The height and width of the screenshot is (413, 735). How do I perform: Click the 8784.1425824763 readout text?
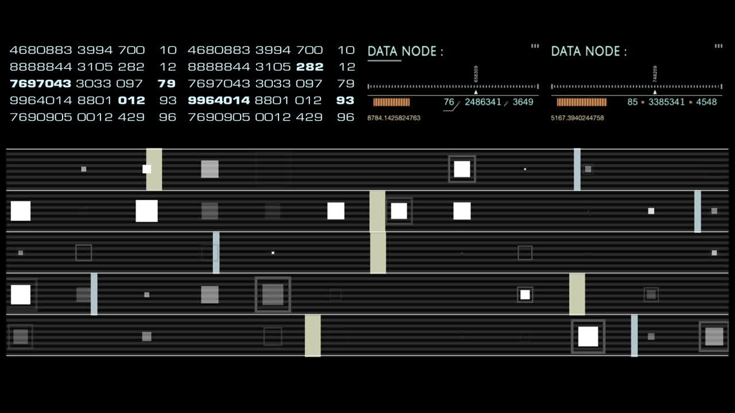coord(394,118)
